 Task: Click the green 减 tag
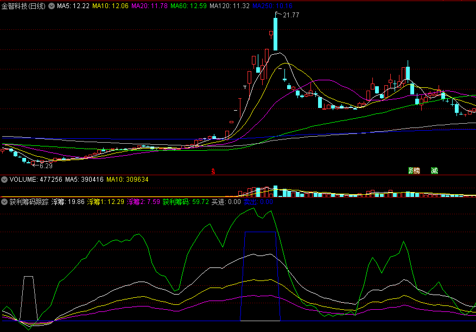(434, 170)
